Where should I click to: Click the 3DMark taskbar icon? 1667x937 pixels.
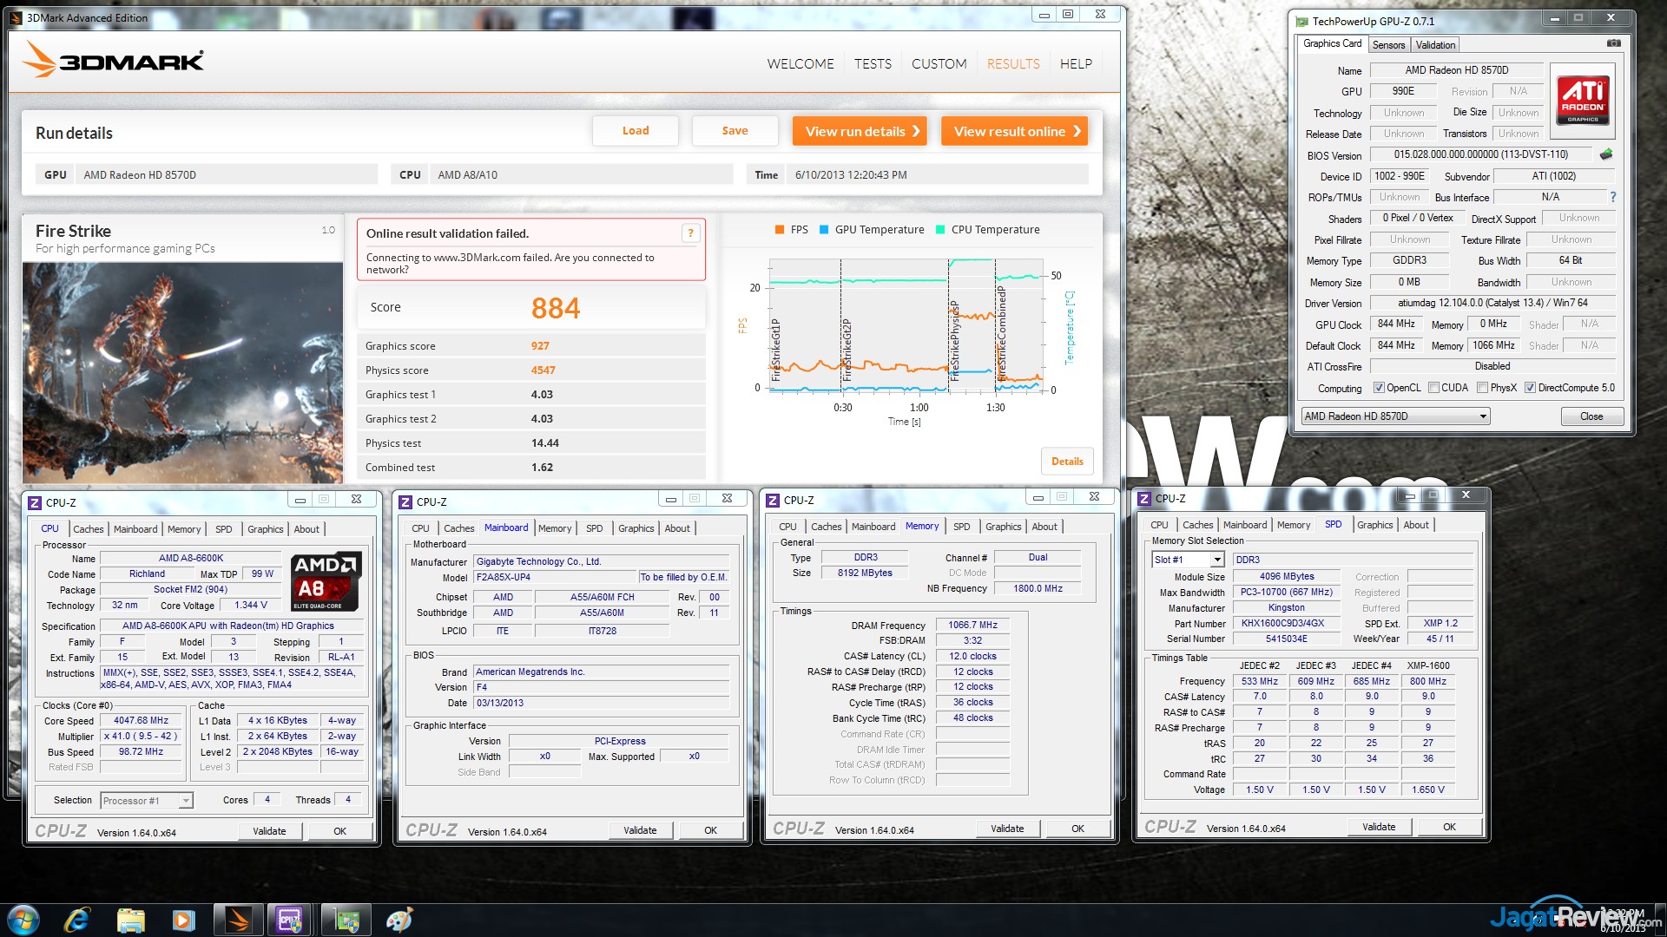click(x=237, y=920)
